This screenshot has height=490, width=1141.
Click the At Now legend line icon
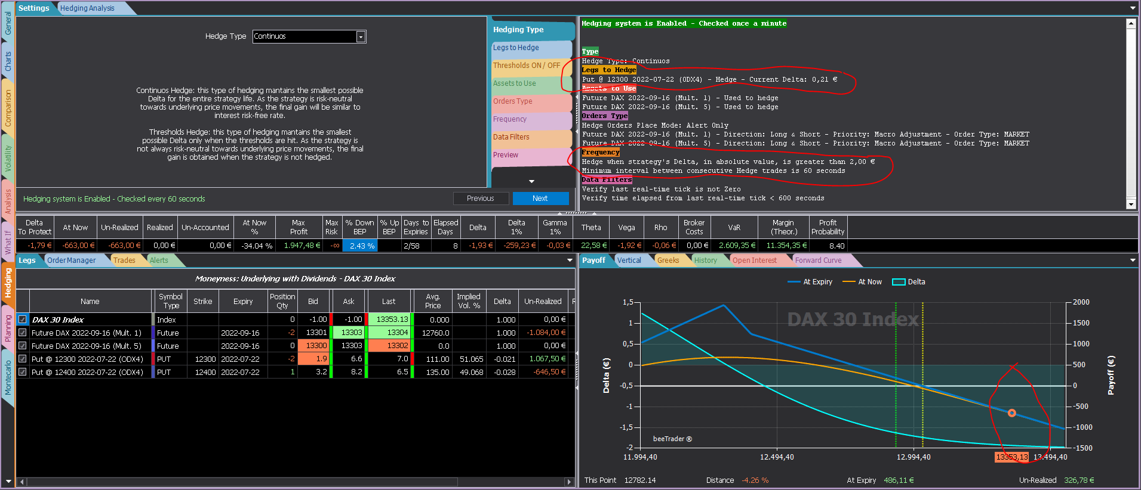(x=849, y=282)
